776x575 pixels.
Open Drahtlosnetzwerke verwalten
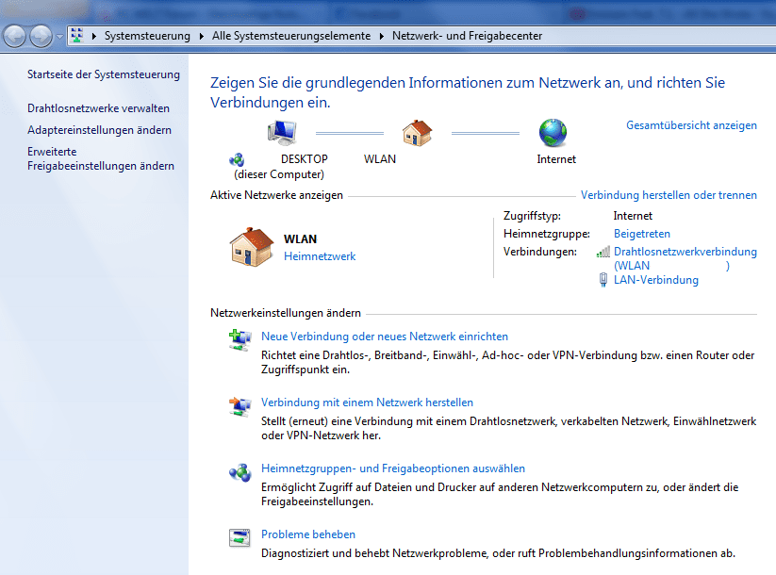tap(98, 108)
